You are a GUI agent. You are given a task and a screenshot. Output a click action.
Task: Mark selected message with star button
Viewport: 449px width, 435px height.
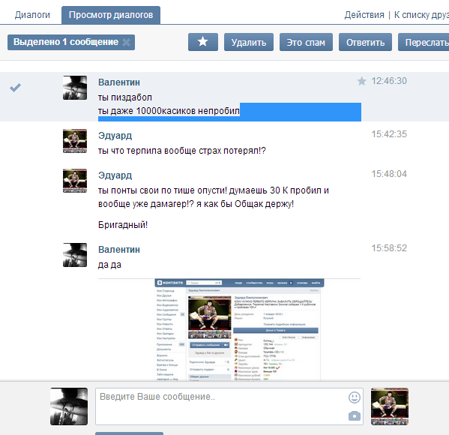203,42
